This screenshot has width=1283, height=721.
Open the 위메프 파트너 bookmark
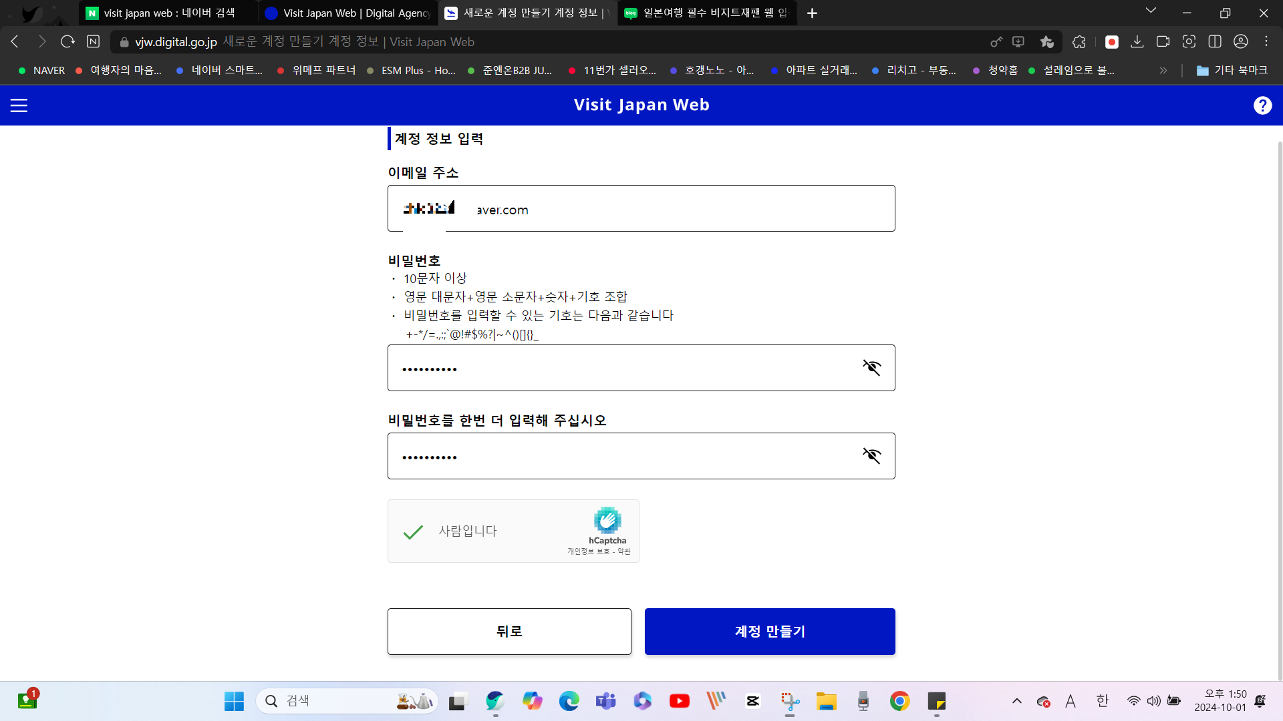tap(317, 70)
